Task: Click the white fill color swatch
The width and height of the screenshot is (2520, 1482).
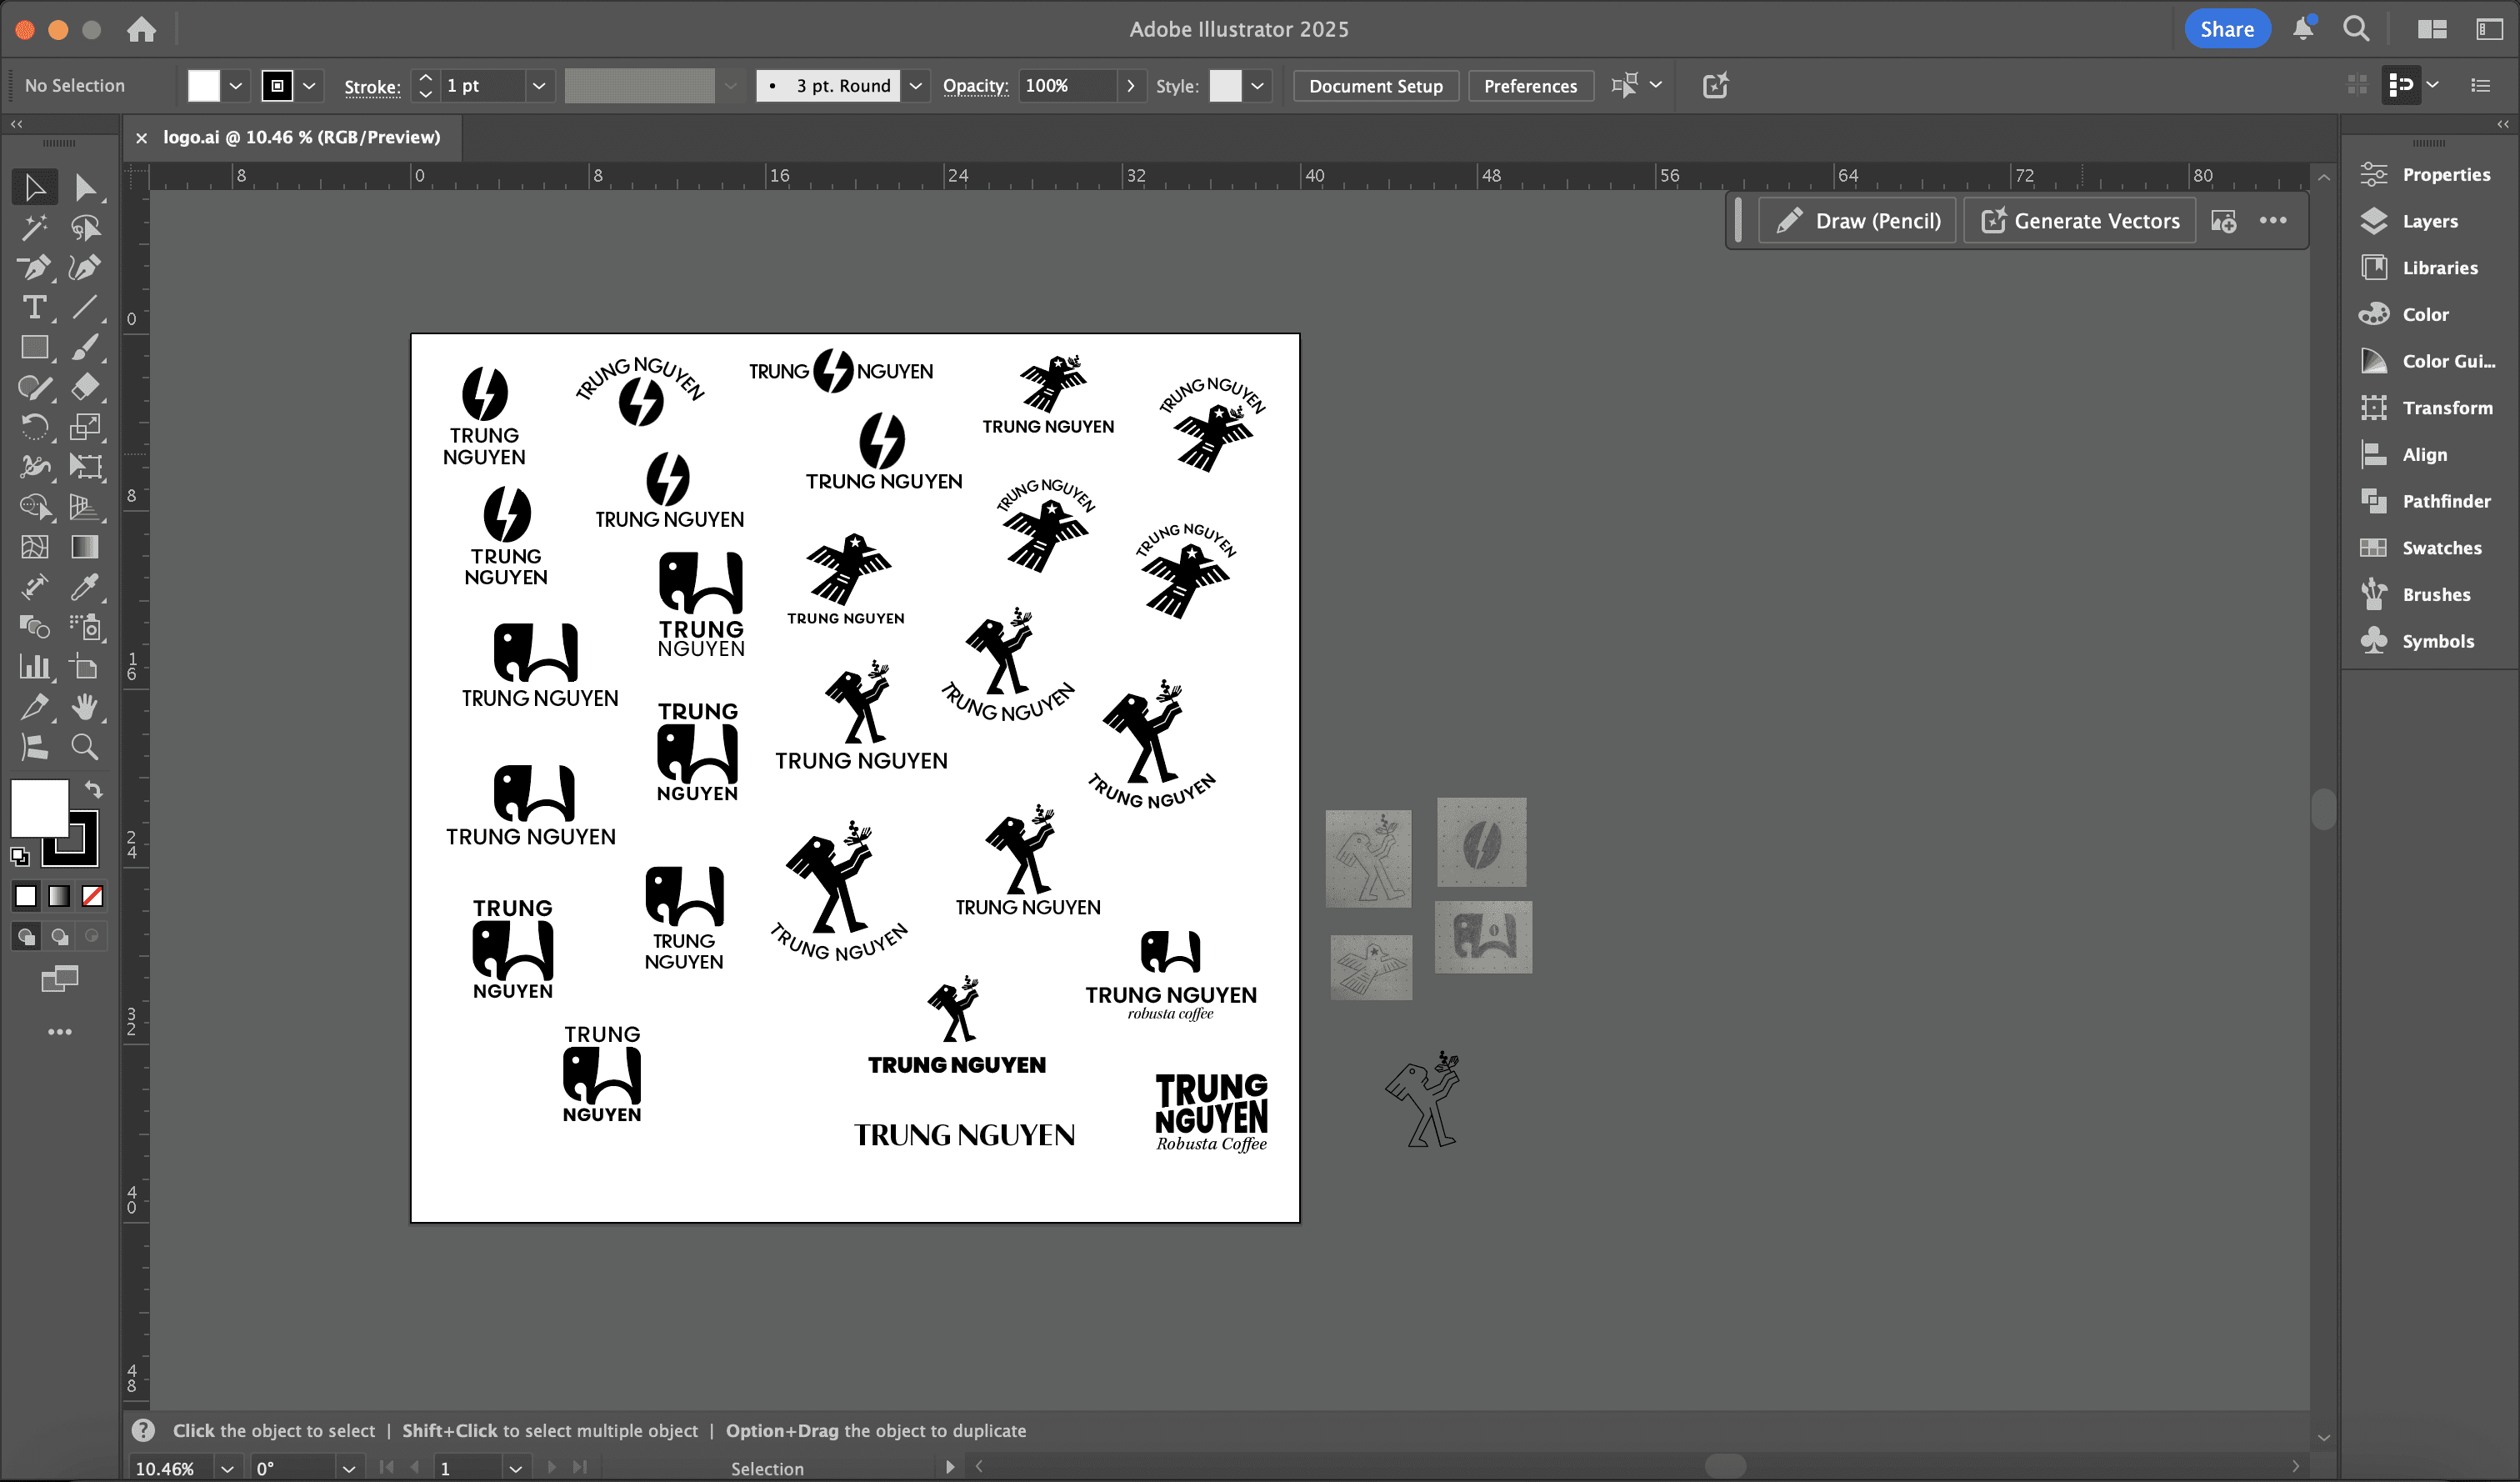Action: (x=204, y=86)
